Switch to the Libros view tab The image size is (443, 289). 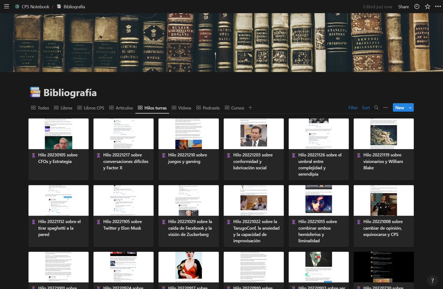point(63,108)
